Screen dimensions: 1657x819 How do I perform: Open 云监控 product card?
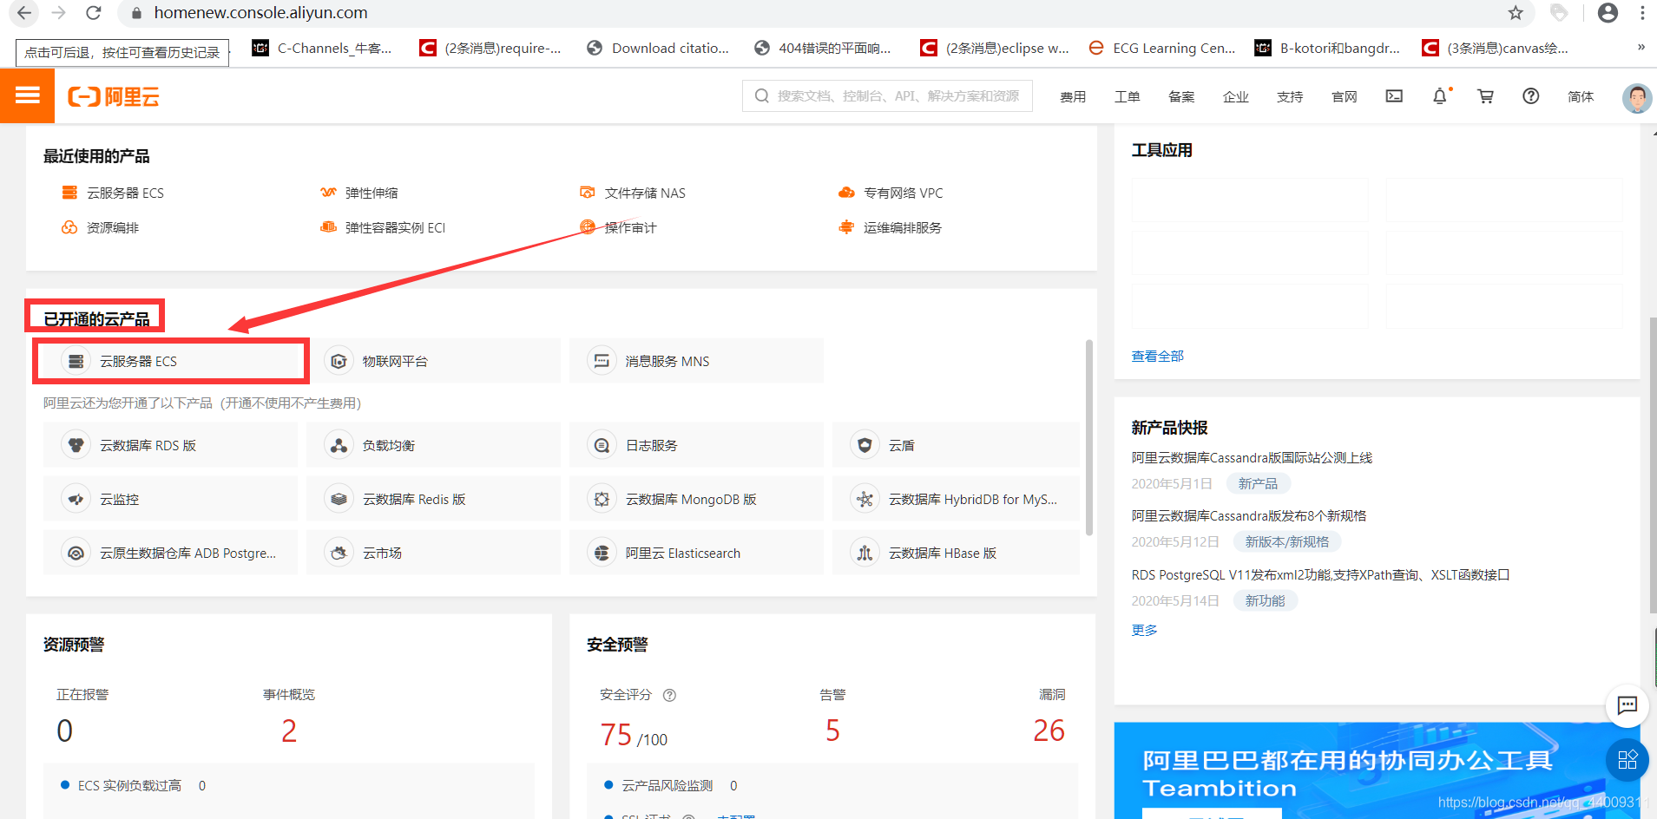coord(170,499)
